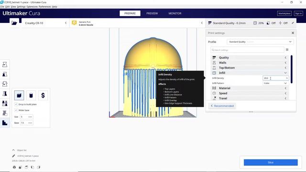This screenshot has height=172, width=306.
Task: Open the Profile Standard Quality dropdown
Action: point(260,42)
